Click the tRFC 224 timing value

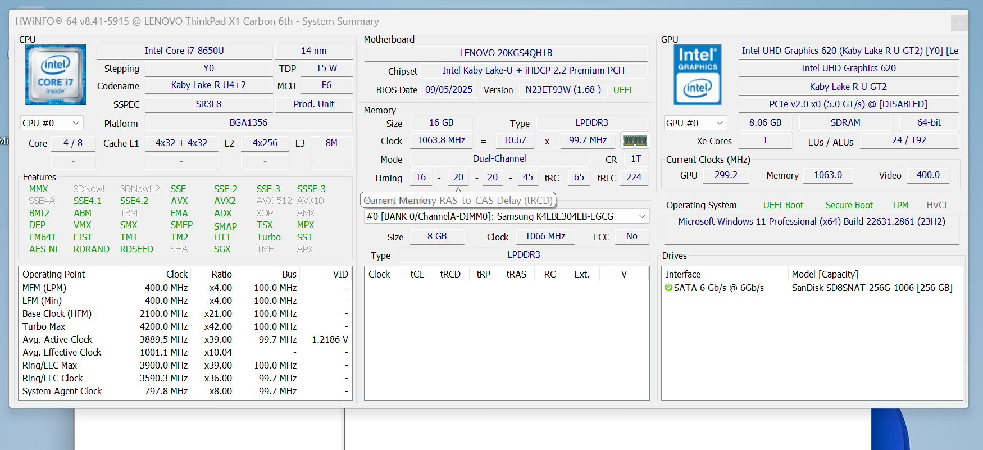click(634, 177)
